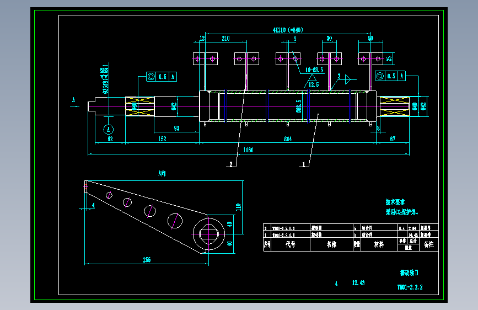Click the right '0.5 A' concentricity tolerance frame
This screenshot has height=310, width=478.
(390, 76)
